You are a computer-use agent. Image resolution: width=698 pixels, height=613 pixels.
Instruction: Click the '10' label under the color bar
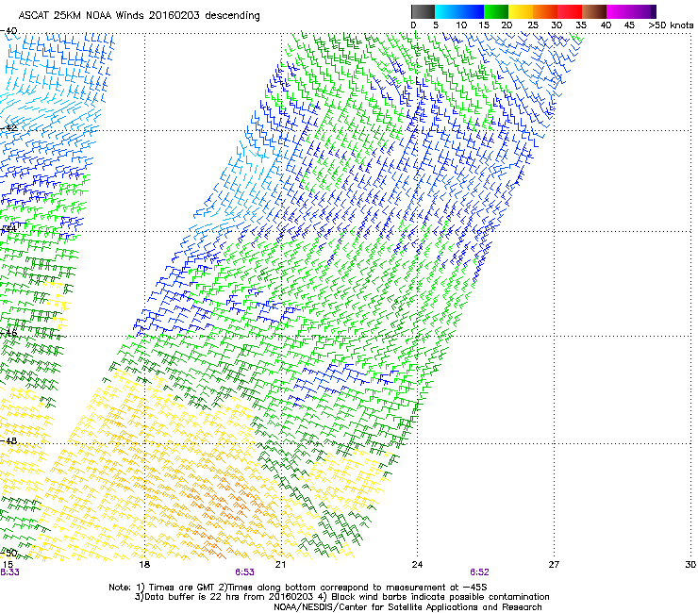coord(461,25)
